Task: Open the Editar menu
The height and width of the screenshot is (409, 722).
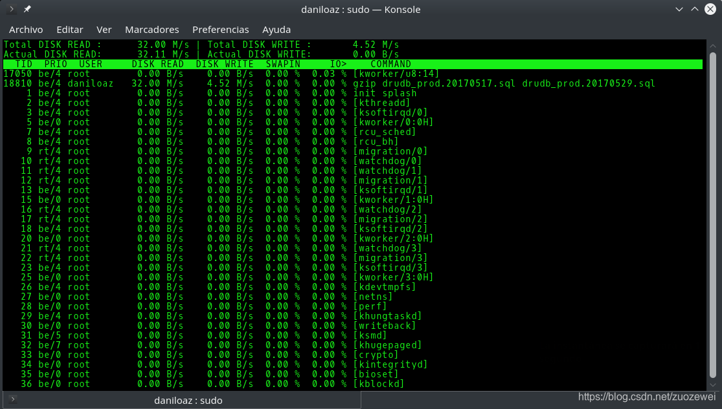Action: 69,30
